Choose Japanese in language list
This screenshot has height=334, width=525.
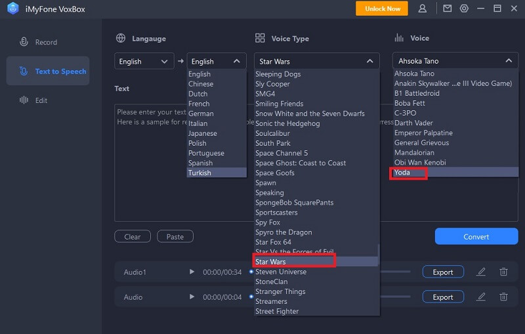[x=217, y=133]
